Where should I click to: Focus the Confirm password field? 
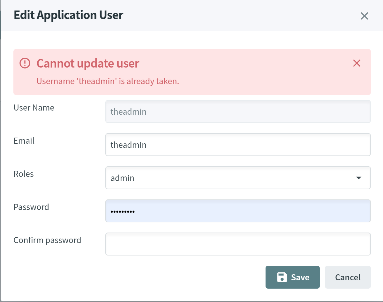click(238, 244)
